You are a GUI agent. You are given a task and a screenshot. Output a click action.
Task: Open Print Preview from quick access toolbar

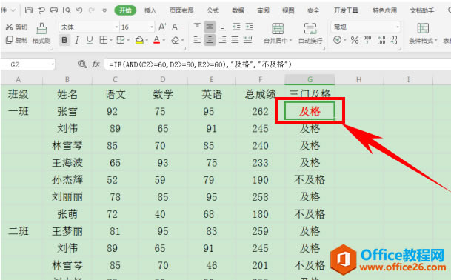[x=67, y=10]
